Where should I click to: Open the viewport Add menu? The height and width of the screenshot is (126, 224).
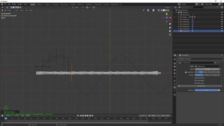coord(27,10)
